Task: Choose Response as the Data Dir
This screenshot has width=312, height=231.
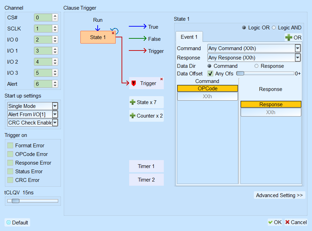Action: tap(256, 66)
